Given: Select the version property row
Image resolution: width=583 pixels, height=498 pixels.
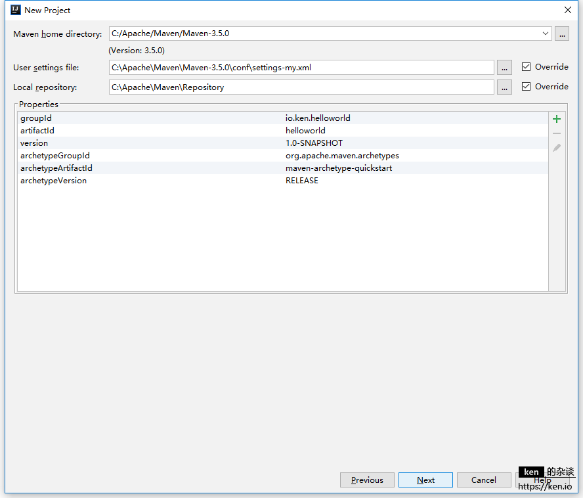Looking at the screenshot, I should [282, 143].
